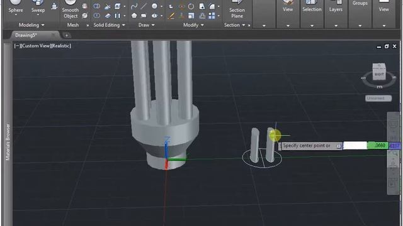
Task: Click the lower overlapping-circles boolean icon in Solid Editing
Action: (x=96, y=16)
